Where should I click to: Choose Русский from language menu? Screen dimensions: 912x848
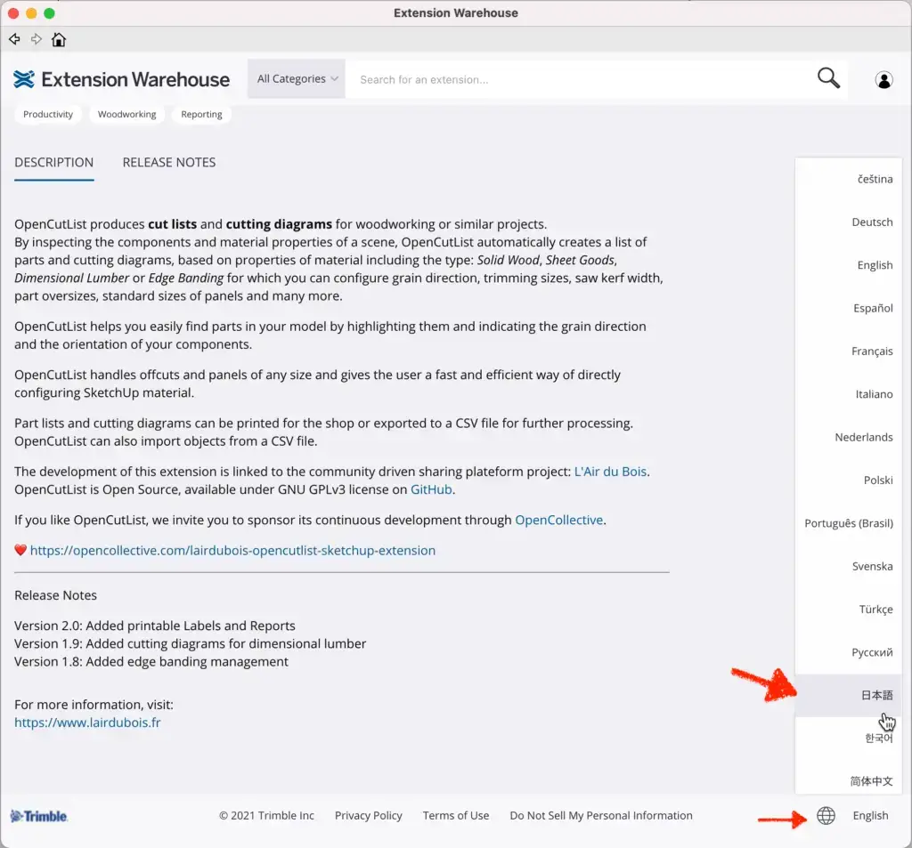click(x=849, y=652)
